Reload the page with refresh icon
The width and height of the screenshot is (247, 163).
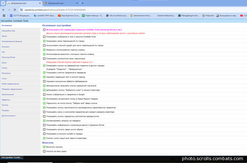(x=15, y=10)
